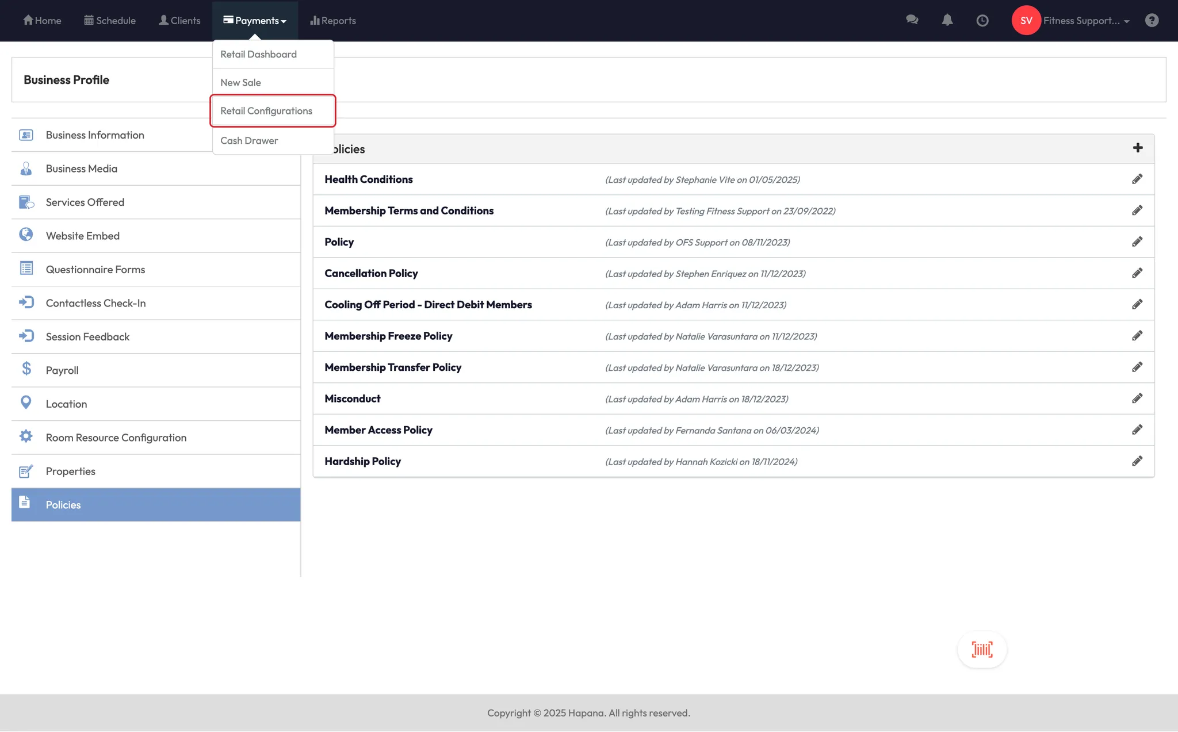
Task: Open the notifications bell icon
Action: point(947,20)
